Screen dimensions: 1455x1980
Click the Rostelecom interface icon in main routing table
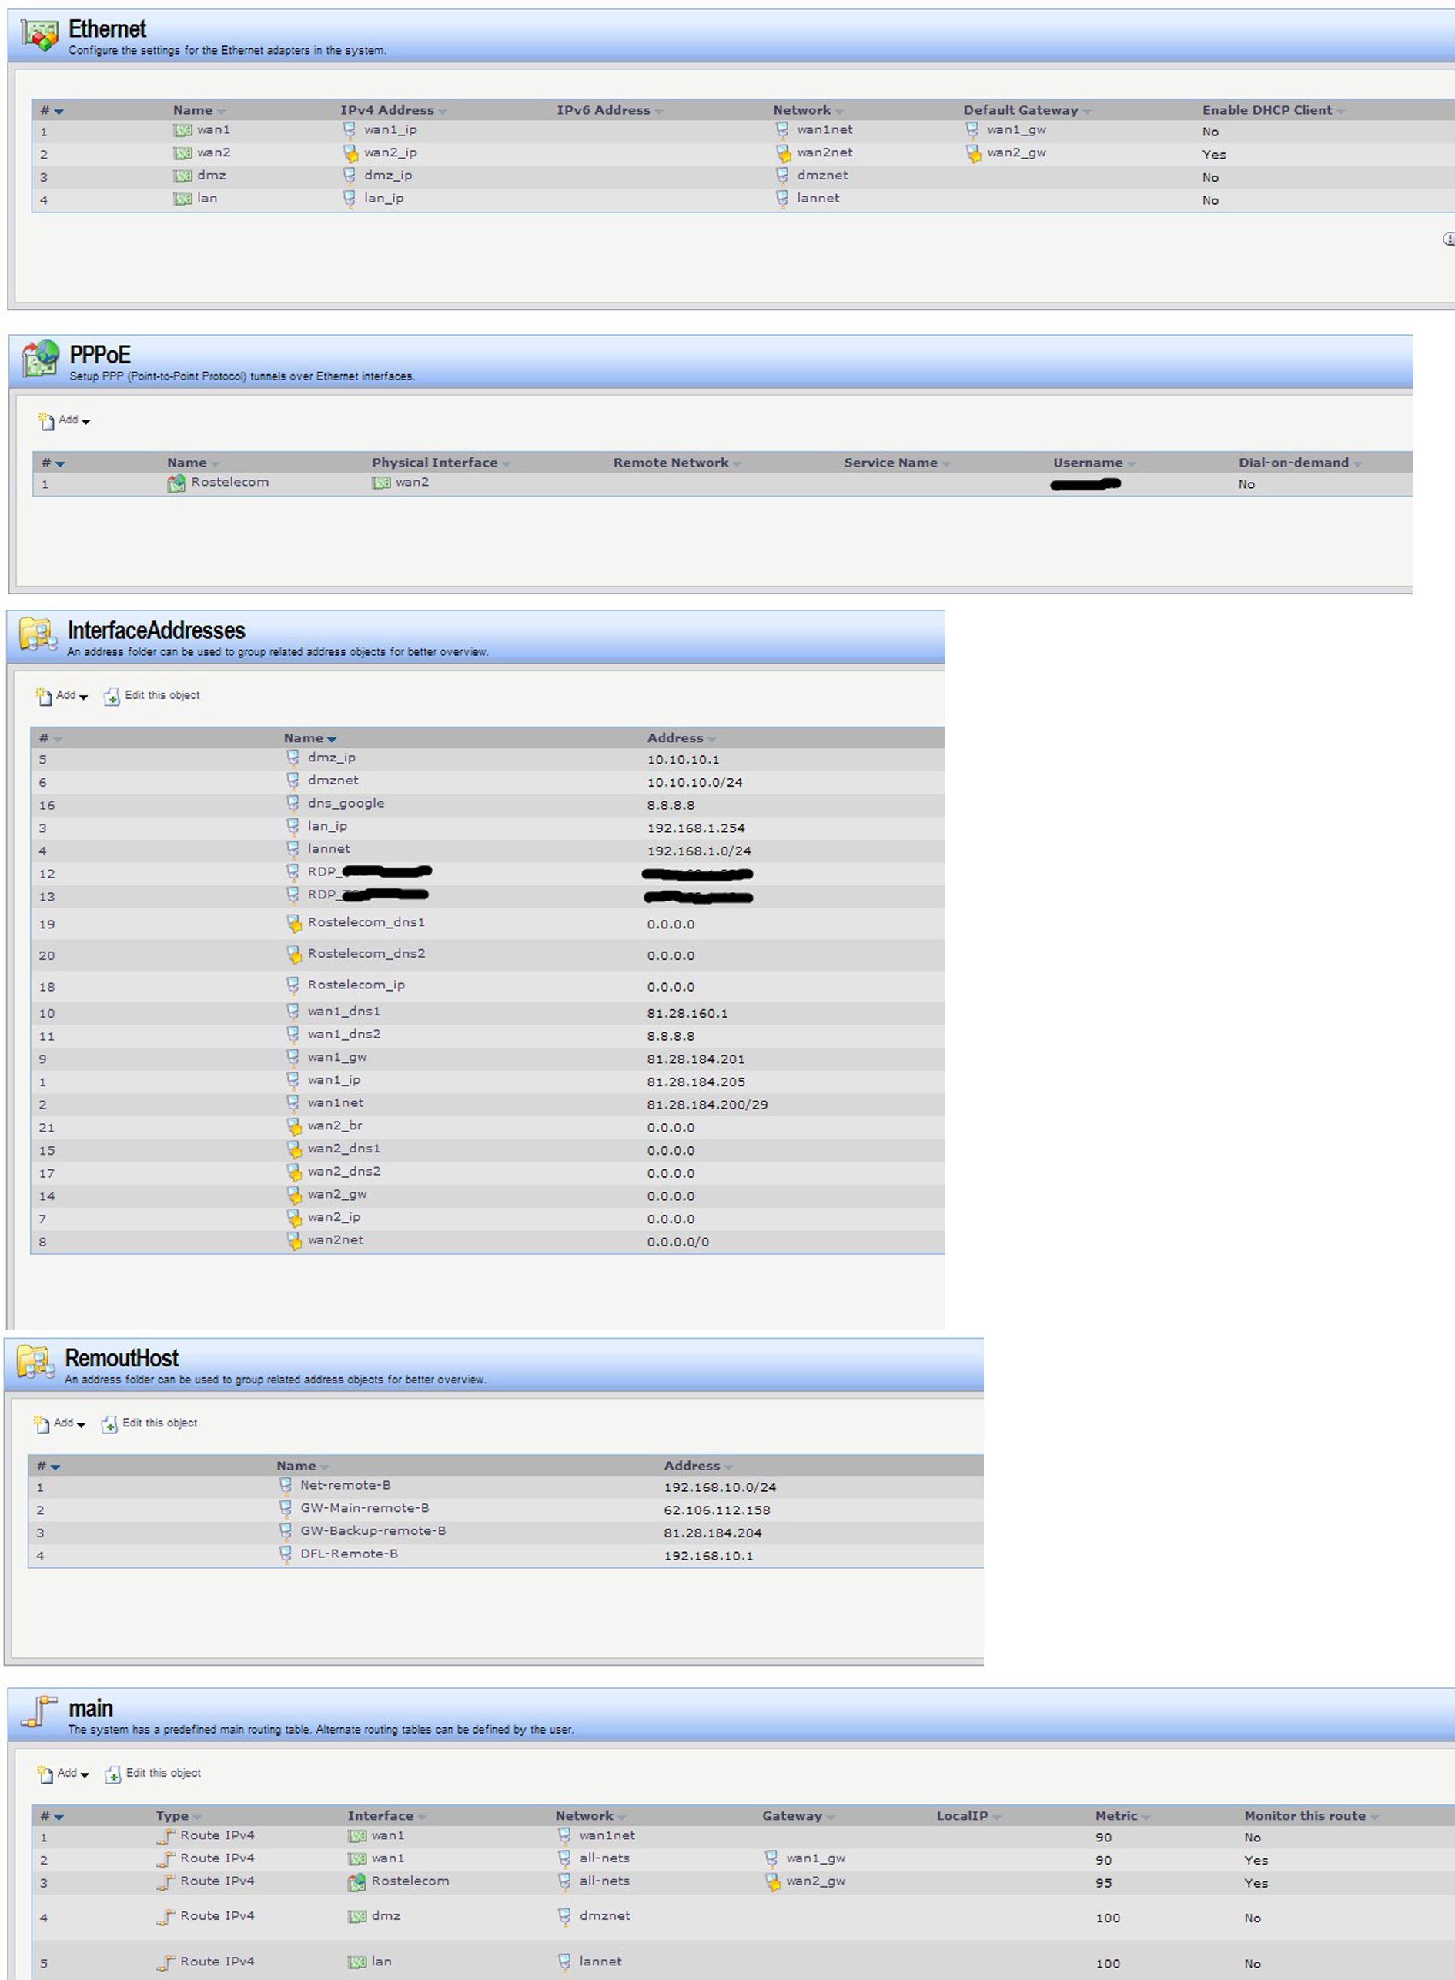pyautogui.click(x=356, y=1882)
